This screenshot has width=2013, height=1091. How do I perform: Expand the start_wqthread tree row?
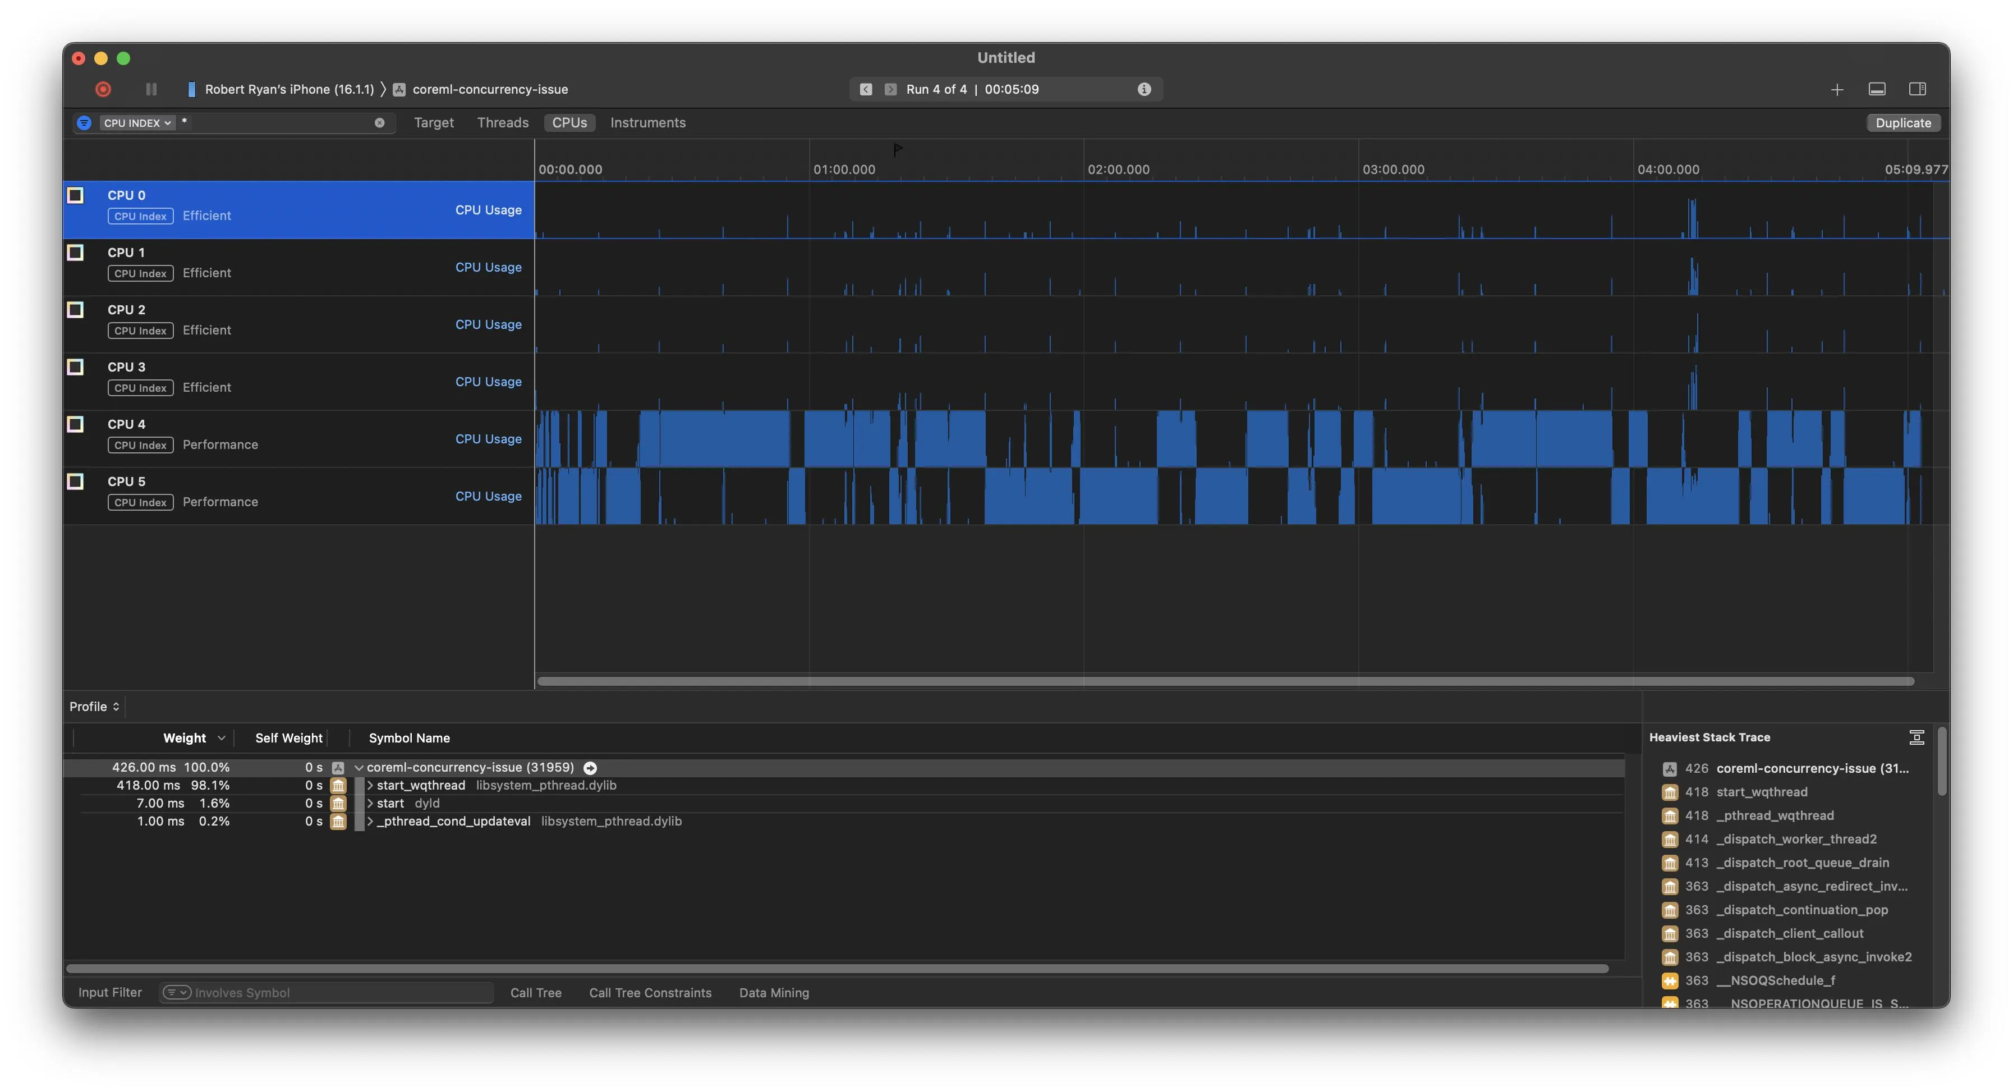click(x=370, y=786)
